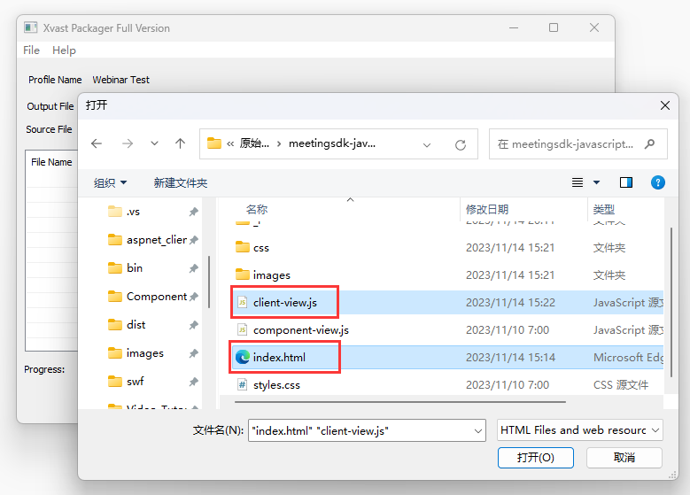Click the 打开(O) open button
The width and height of the screenshot is (690, 495).
(535, 458)
